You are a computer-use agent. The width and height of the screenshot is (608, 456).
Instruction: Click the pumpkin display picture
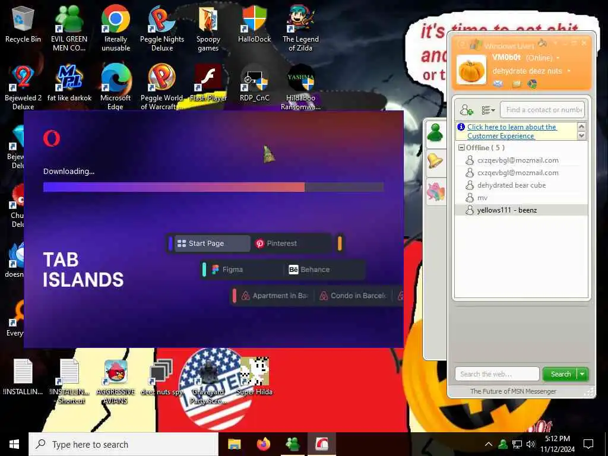click(x=471, y=70)
